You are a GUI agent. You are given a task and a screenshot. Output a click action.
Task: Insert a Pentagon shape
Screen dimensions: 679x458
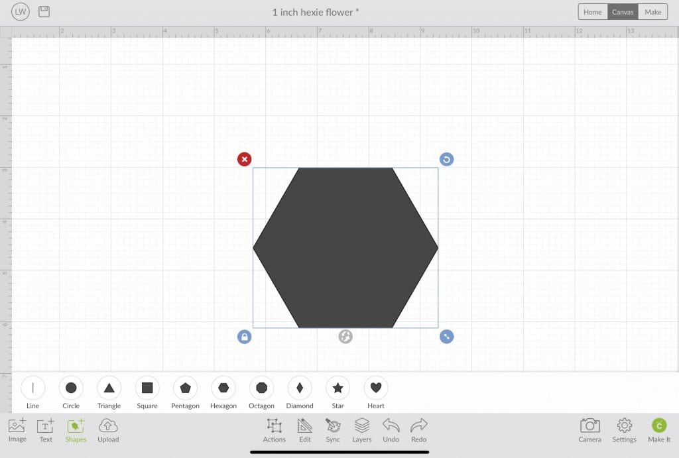(x=186, y=393)
